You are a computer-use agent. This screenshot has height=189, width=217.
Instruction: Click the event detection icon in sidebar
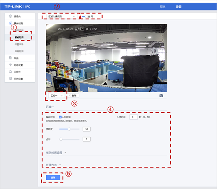(x=10, y=23)
